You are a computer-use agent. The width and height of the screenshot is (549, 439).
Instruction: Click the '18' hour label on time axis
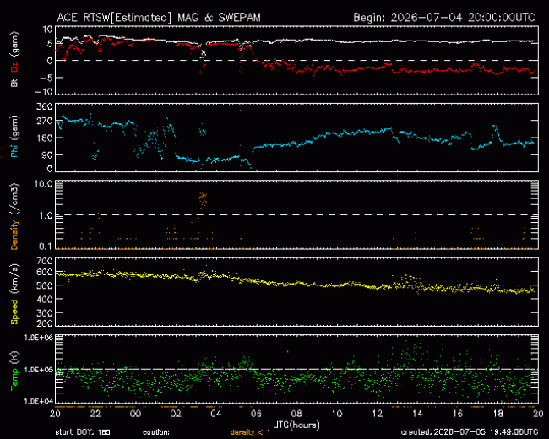[497, 414]
